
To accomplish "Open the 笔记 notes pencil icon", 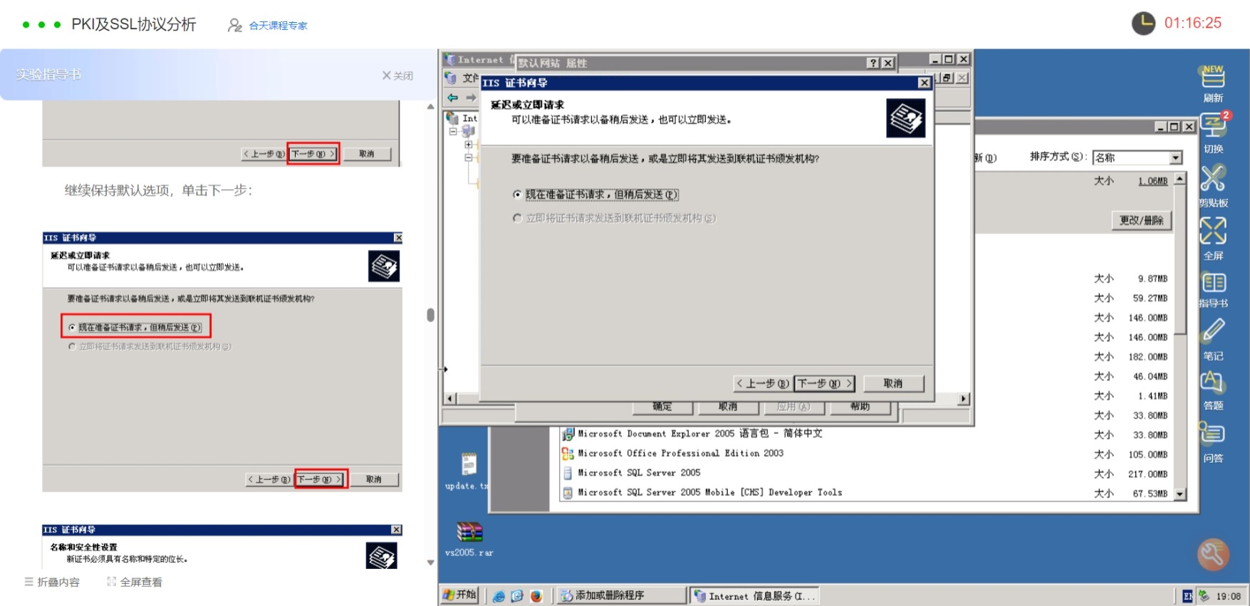I will pos(1214,330).
